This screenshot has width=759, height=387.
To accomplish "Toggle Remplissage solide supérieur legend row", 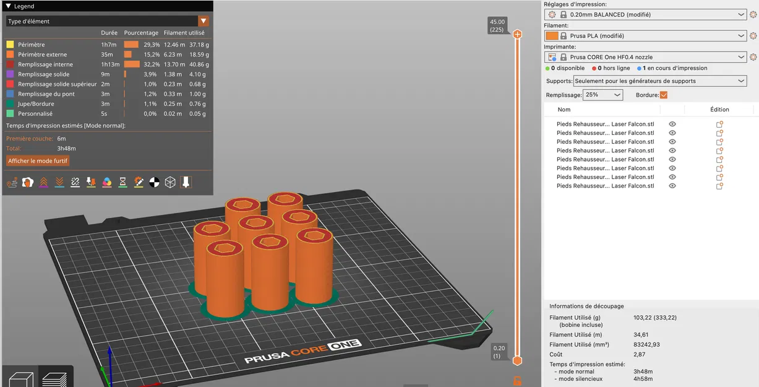I will click(x=108, y=84).
